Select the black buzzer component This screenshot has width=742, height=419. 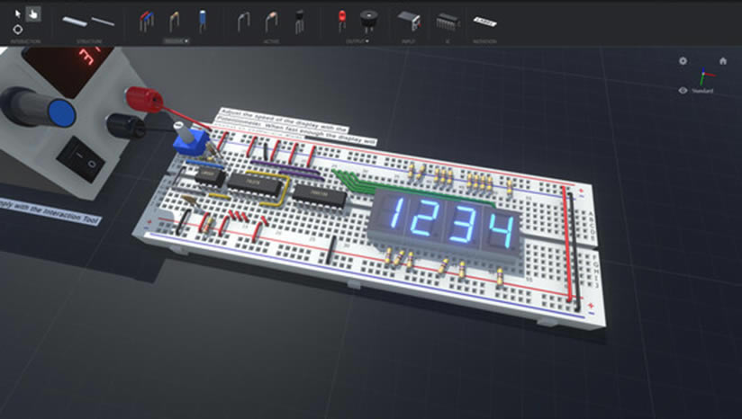[x=368, y=19]
